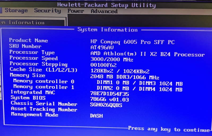The image size is (212, 136).
Task: Select 'DIMM1 0 MB / DIMM3 1024 MB' row
Action: pos(140,83)
